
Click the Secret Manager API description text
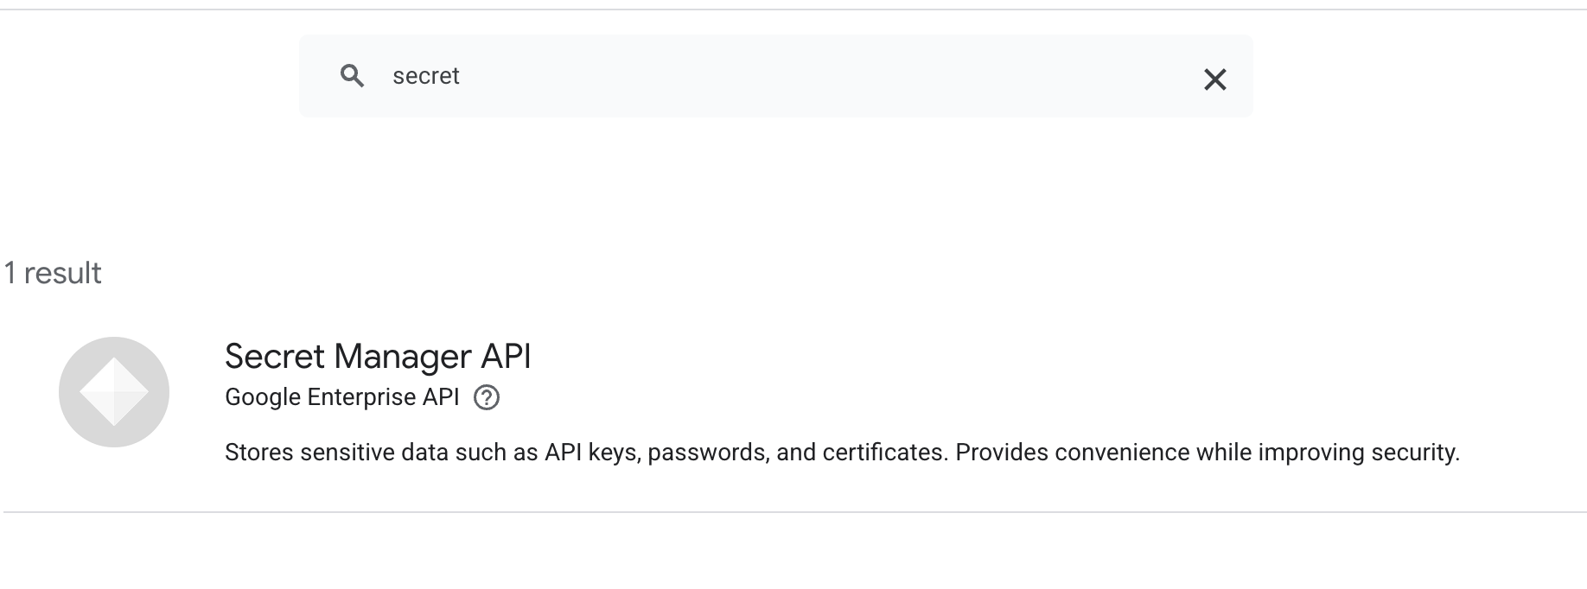pyautogui.click(x=756, y=450)
